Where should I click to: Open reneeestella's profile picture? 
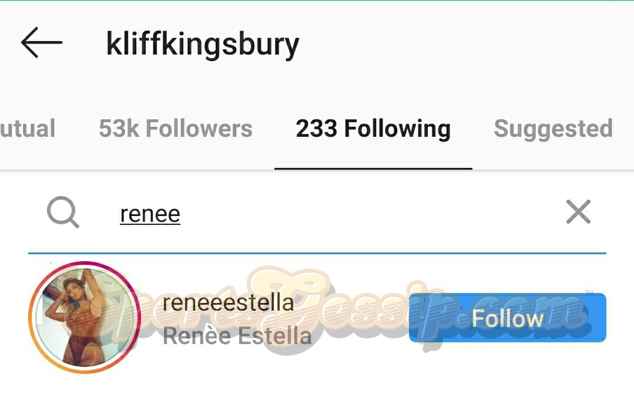(x=84, y=317)
